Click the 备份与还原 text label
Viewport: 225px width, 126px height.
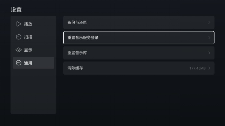coord(77,22)
